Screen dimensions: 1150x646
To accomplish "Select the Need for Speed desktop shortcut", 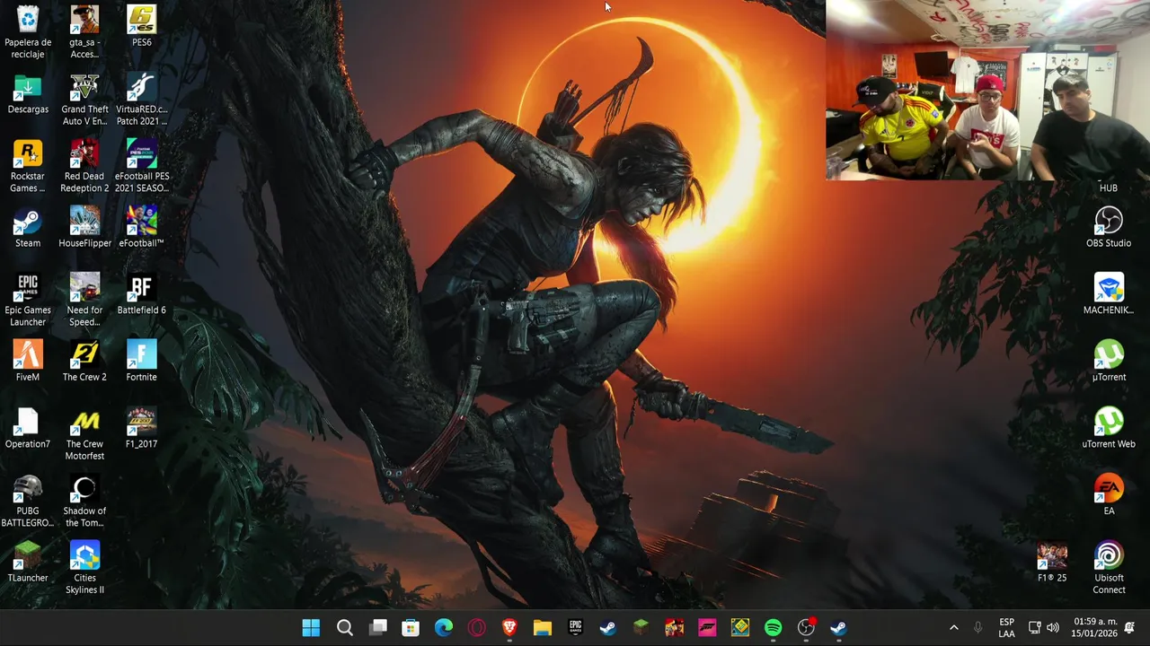I will coord(84,300).
